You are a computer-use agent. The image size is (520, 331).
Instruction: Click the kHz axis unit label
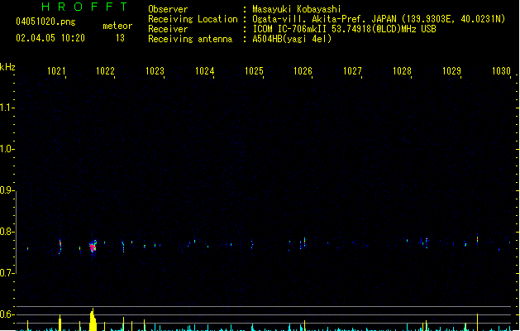coord(7,67)
